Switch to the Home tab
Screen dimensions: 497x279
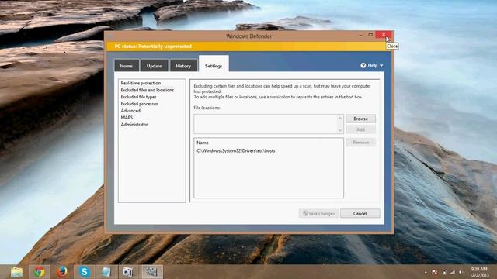tap(127, 65)
